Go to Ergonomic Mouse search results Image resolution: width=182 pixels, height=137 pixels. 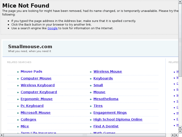(37, 99)
